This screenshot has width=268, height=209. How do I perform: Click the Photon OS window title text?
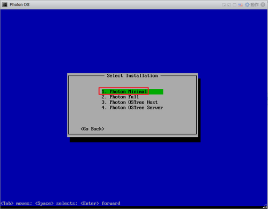tap(20, 5)
